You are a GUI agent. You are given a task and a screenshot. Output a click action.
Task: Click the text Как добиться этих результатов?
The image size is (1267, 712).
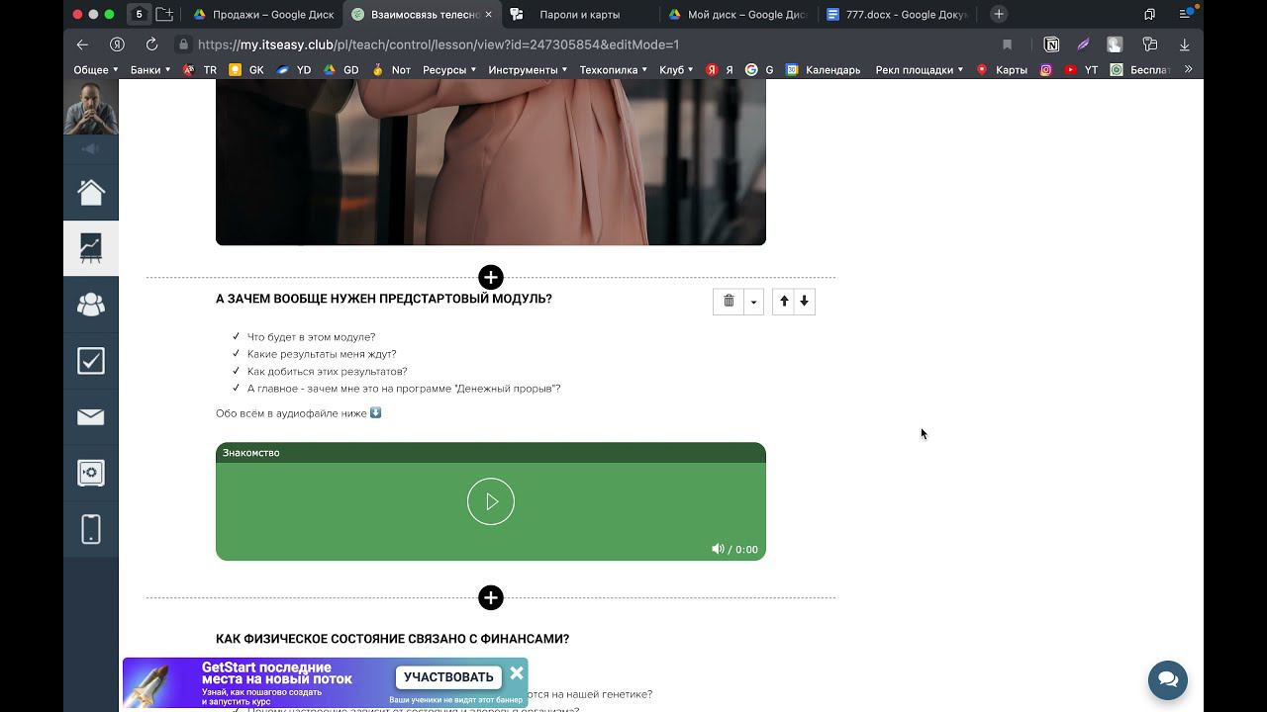click(328, 372)
